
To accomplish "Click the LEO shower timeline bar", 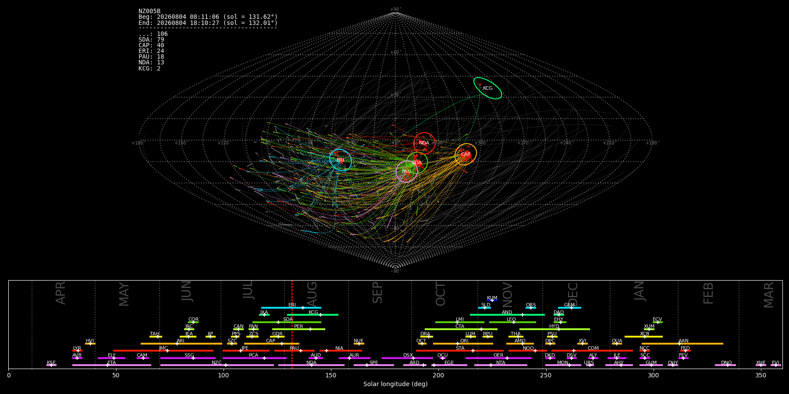I will click(512, 322).
